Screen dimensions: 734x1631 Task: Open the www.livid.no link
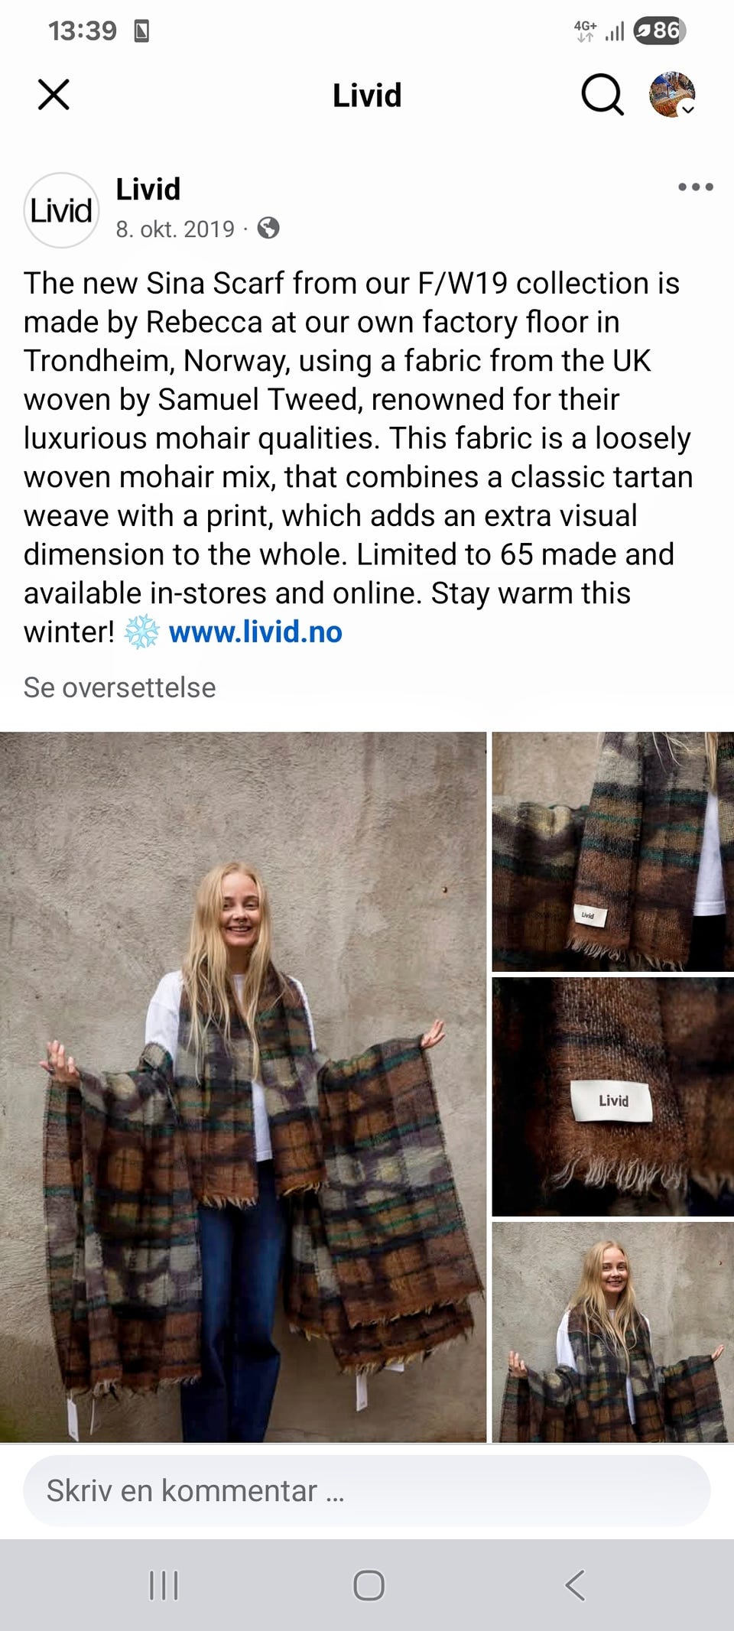(x=255, y=632)
